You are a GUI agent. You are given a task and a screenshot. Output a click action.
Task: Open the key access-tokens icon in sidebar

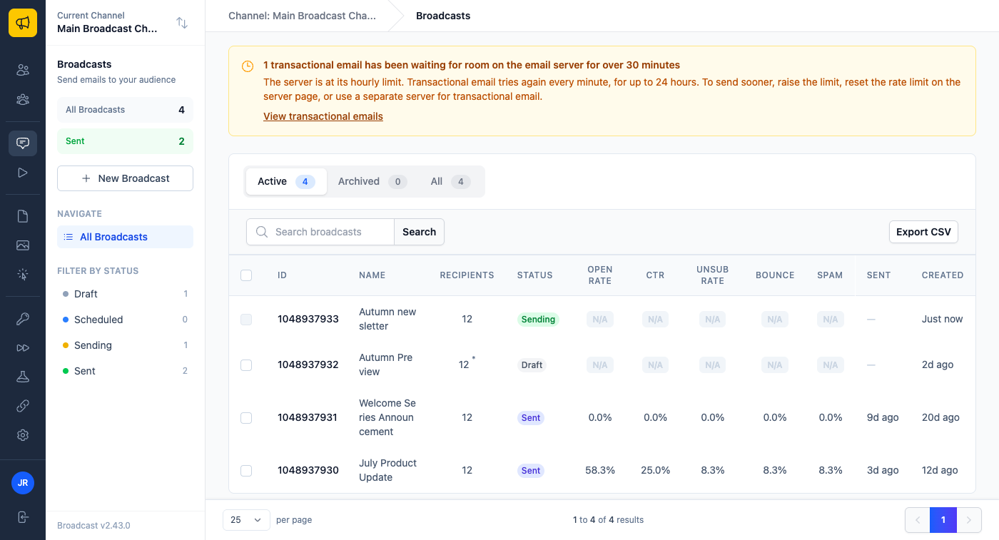click(x=23, y=318)
